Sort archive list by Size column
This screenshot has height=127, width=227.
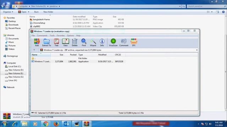coord(57,55)
